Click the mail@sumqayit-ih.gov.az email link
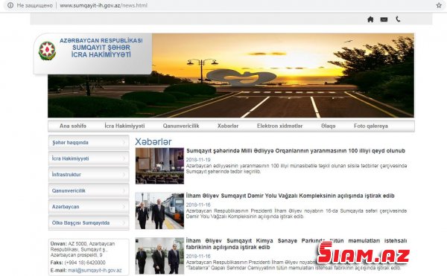447x276 pixels. point(95,270)
